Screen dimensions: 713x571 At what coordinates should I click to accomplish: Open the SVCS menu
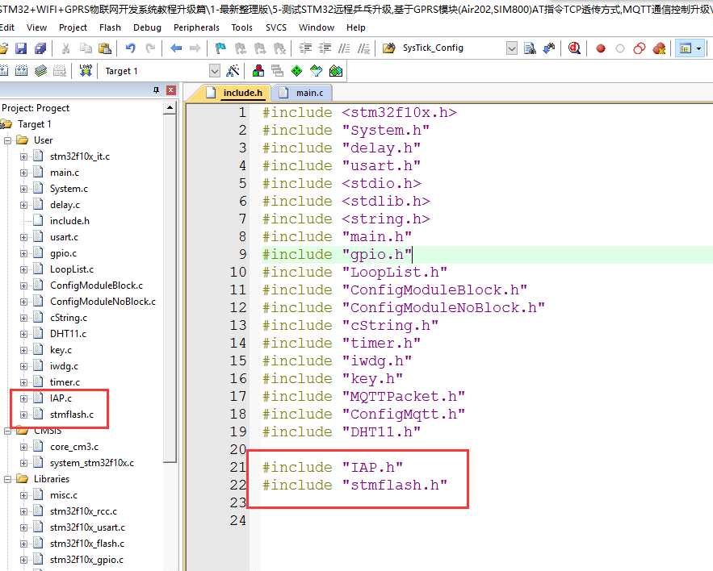click(x=276, y=27)
